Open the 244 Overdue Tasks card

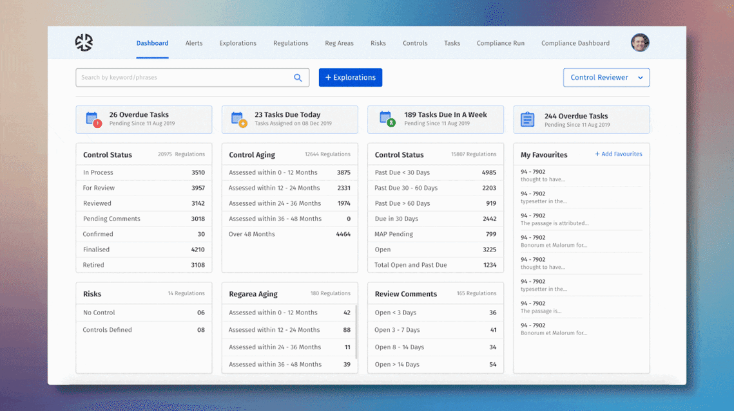(x=581, y=120)
